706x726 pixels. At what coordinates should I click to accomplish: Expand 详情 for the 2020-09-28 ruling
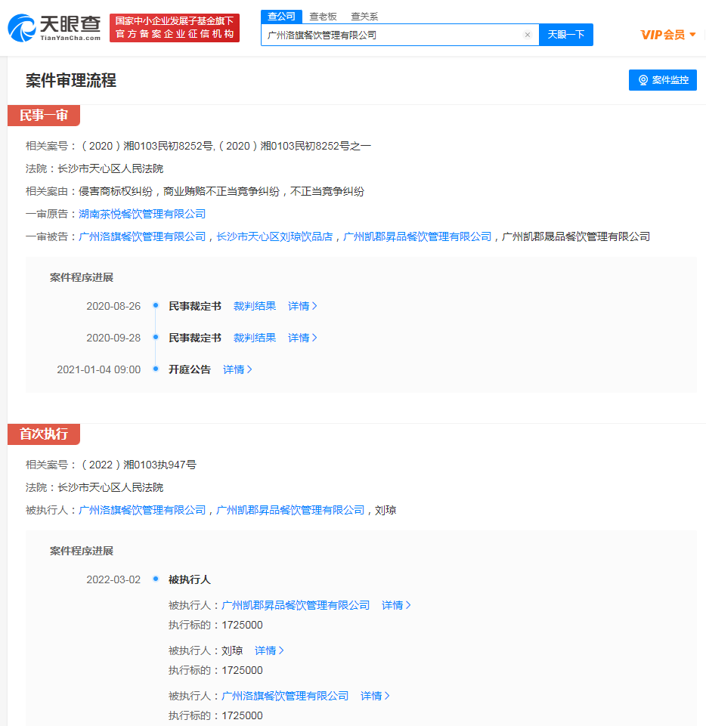(302, 338)
